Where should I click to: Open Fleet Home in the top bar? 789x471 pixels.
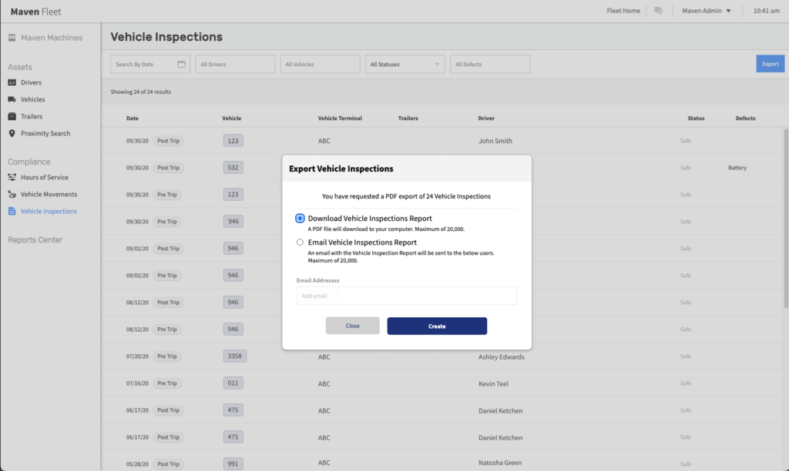pos(623,11)
